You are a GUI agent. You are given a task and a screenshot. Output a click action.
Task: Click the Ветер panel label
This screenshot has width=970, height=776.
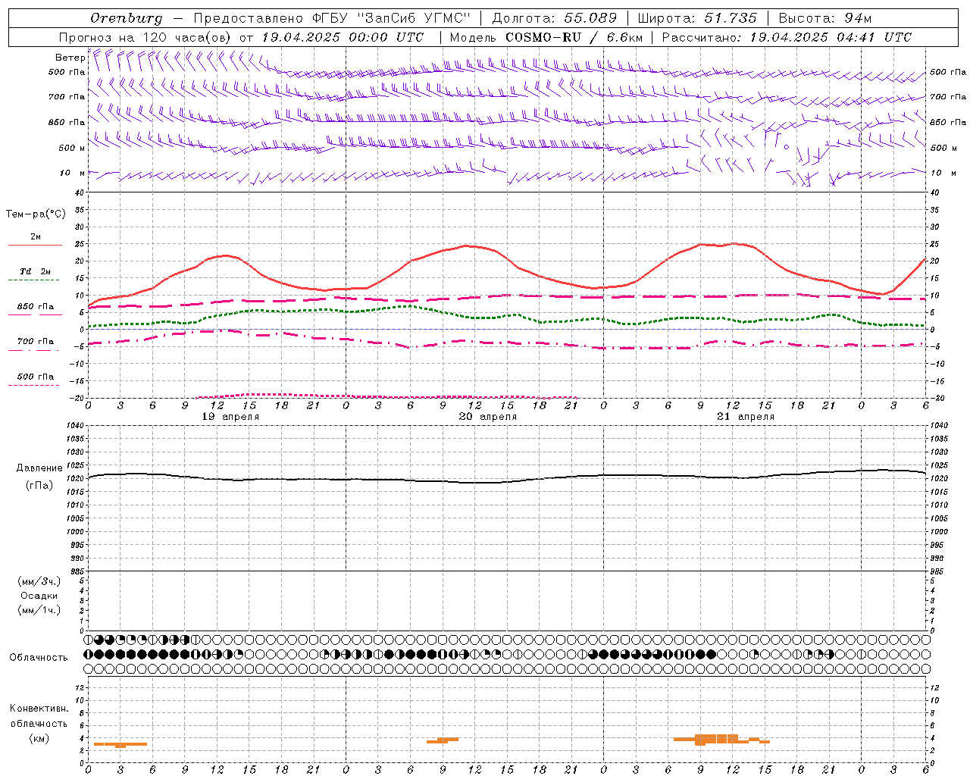pos(70,58)
